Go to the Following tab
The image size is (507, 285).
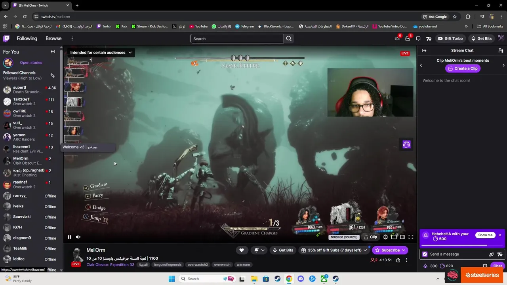[27, 38]
